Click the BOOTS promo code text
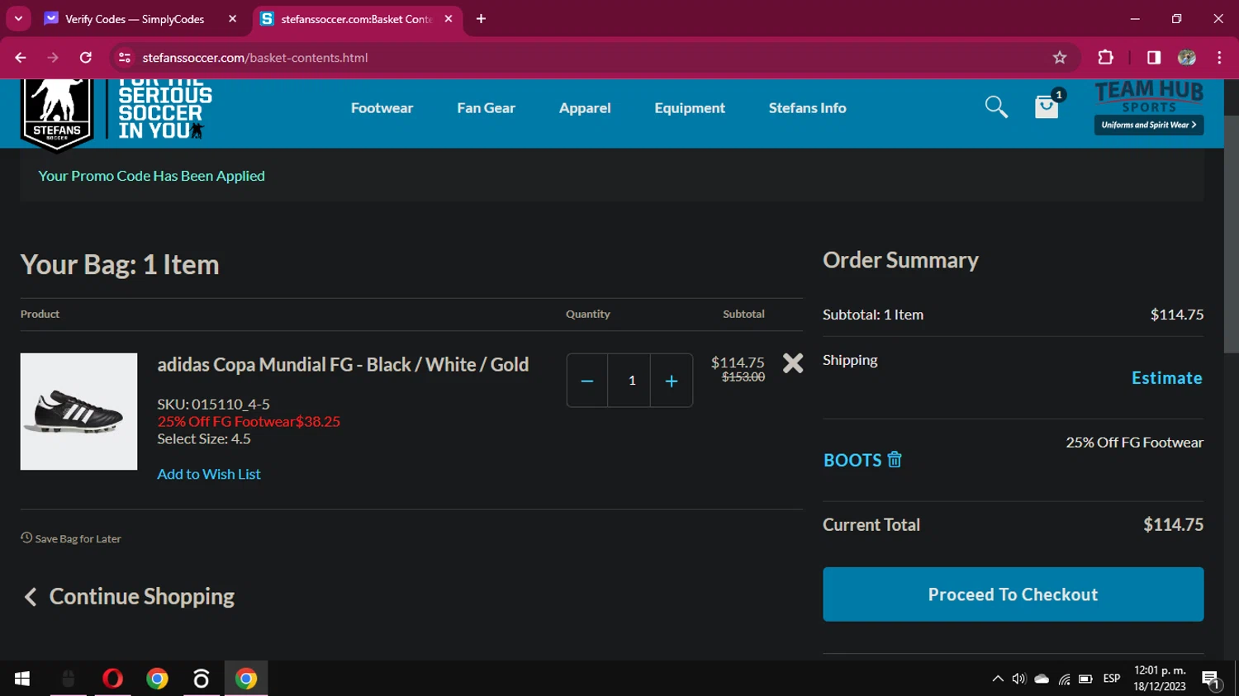Viewport: 1239px width, 696px height. click(852, 461)
